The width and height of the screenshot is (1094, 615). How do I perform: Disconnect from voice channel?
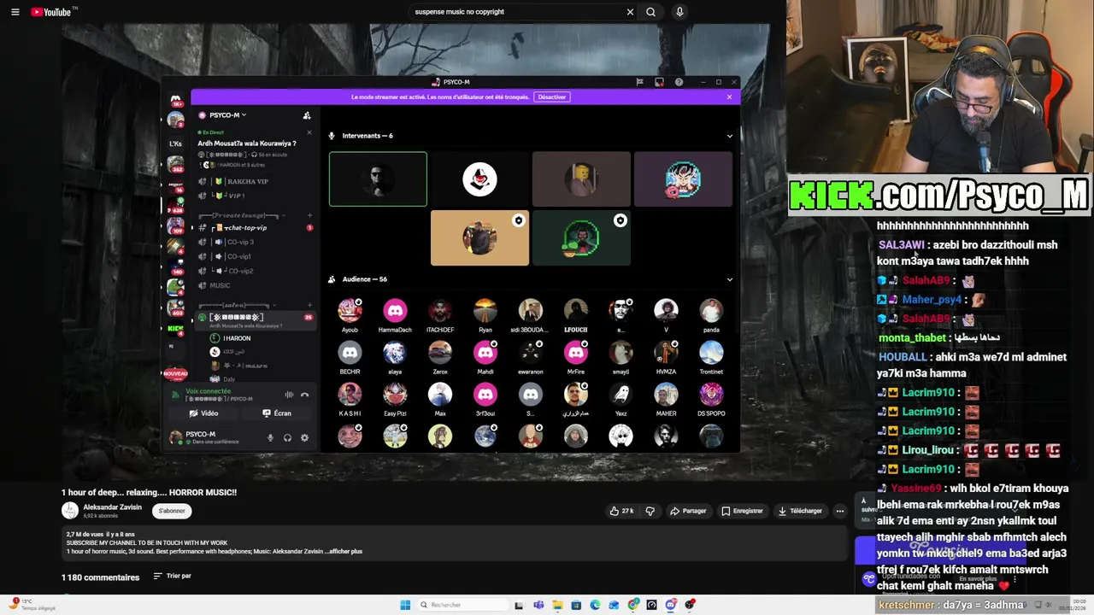tap(304, 395)
